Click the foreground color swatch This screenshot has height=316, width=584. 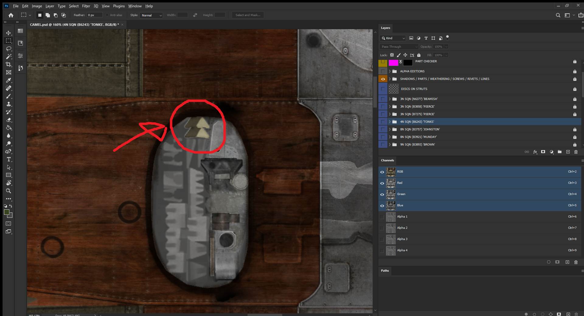click(x=7, y=212)
